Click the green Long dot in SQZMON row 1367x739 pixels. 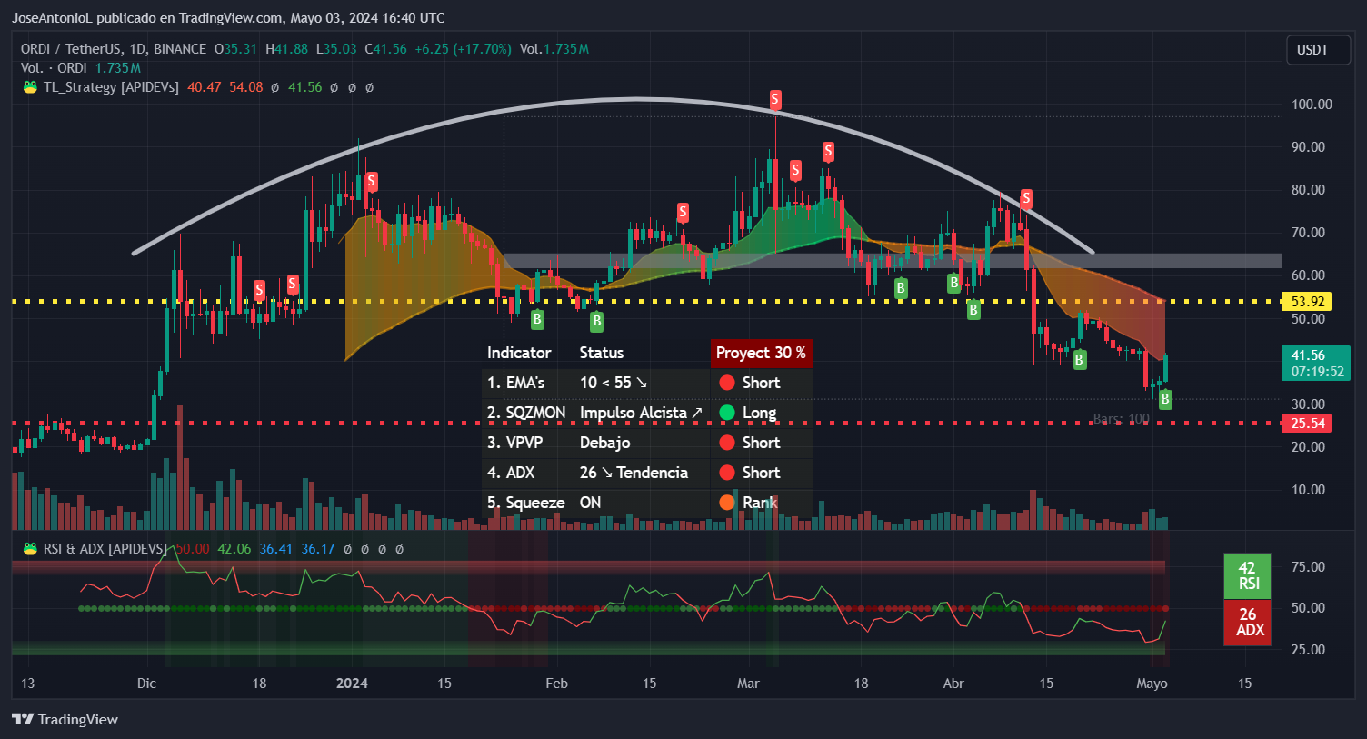pyautogui.click(x=727, y=413)
